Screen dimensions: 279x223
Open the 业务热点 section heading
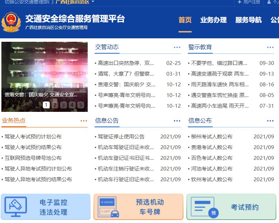(13, 120)
